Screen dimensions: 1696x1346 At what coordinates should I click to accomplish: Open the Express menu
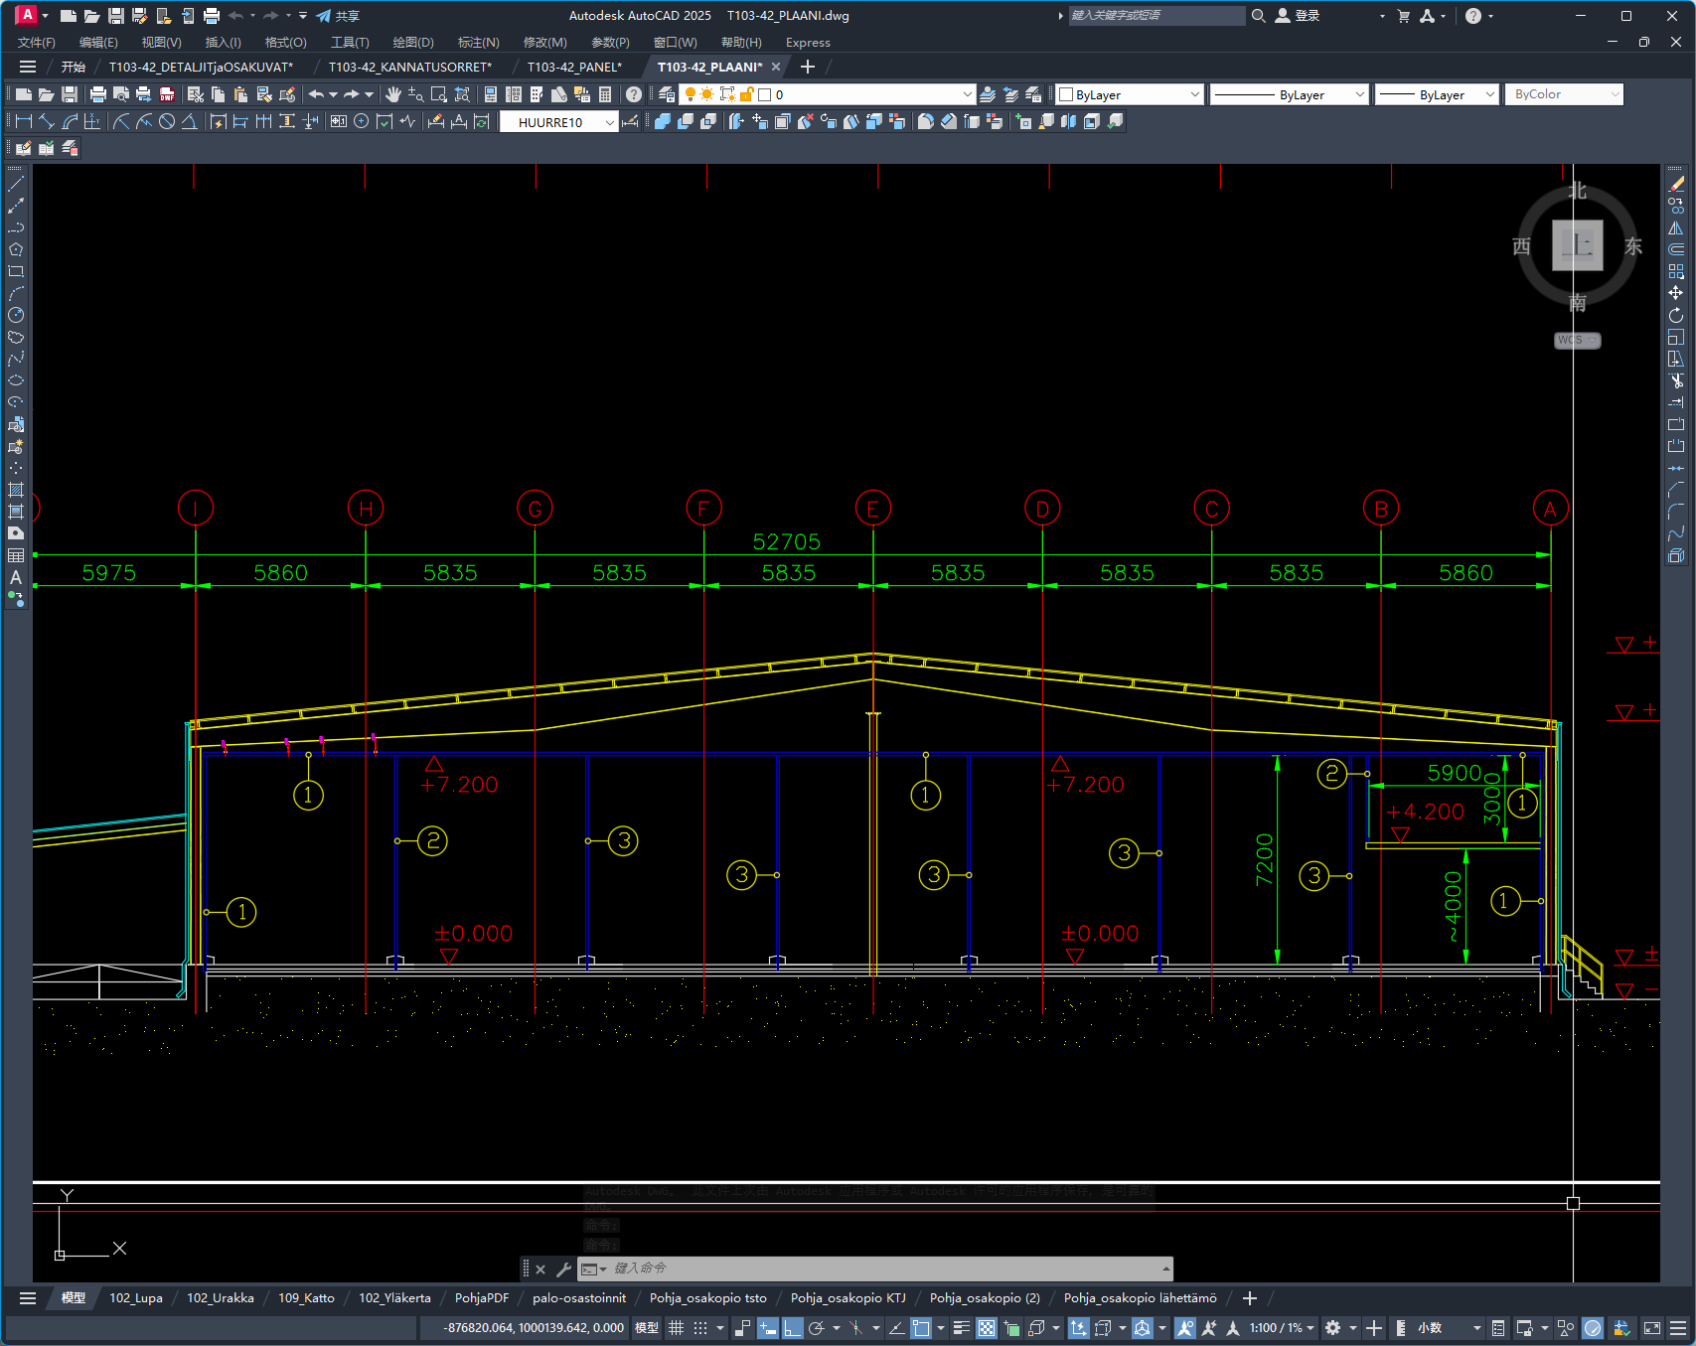[x=808, y=43]
